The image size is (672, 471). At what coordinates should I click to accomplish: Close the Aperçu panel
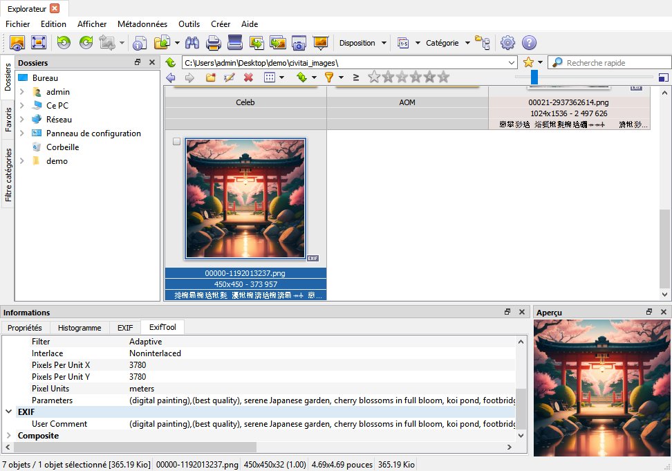[664, 312]
